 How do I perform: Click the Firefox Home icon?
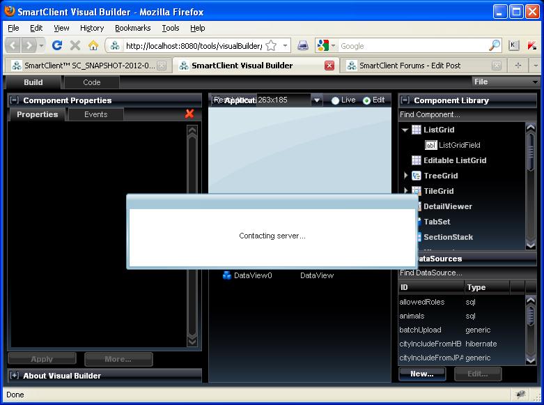click(x=93, y=45)
